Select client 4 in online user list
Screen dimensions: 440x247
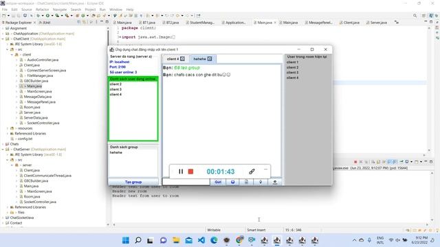115,95
